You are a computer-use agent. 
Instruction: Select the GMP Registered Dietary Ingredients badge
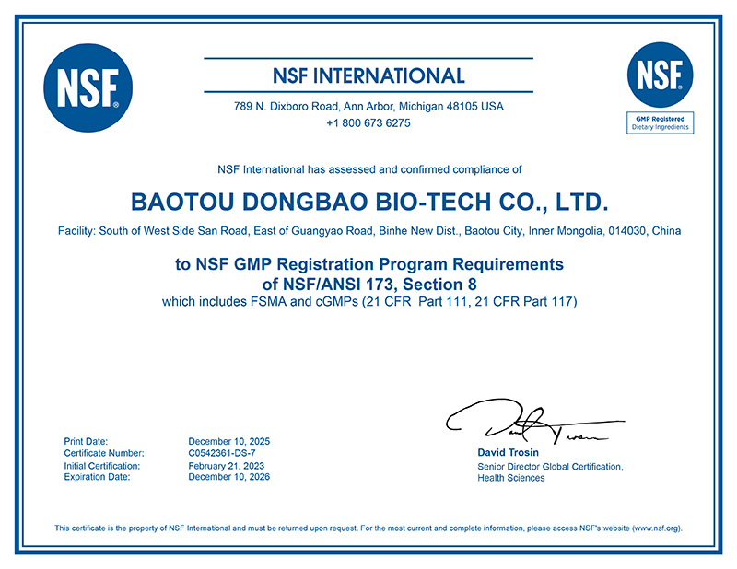pyautogui.click(x=660, y=122)
